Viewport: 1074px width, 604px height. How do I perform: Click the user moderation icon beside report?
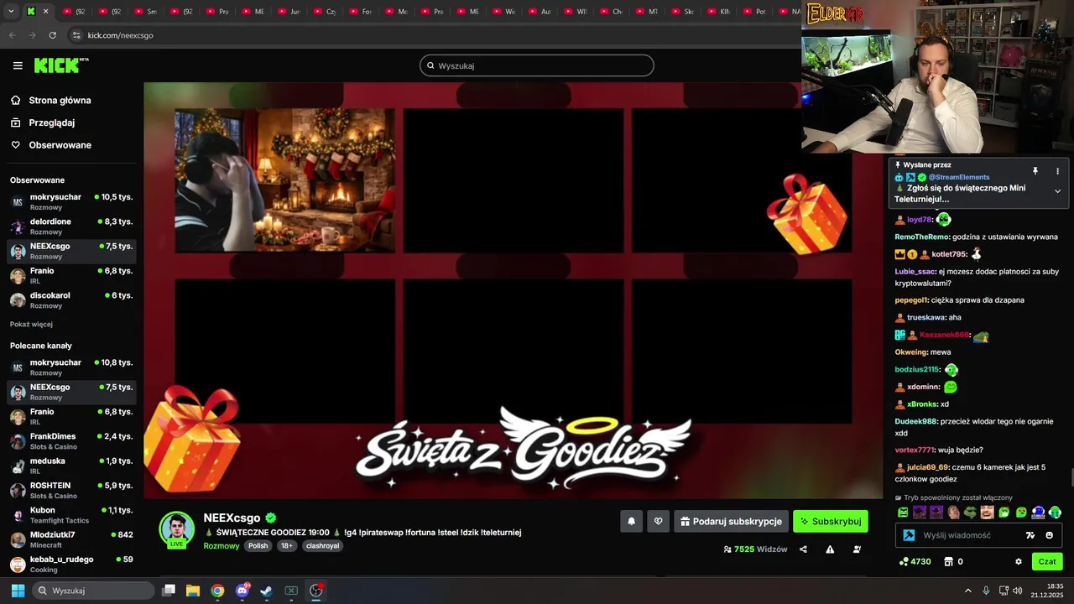coord(857,549)
